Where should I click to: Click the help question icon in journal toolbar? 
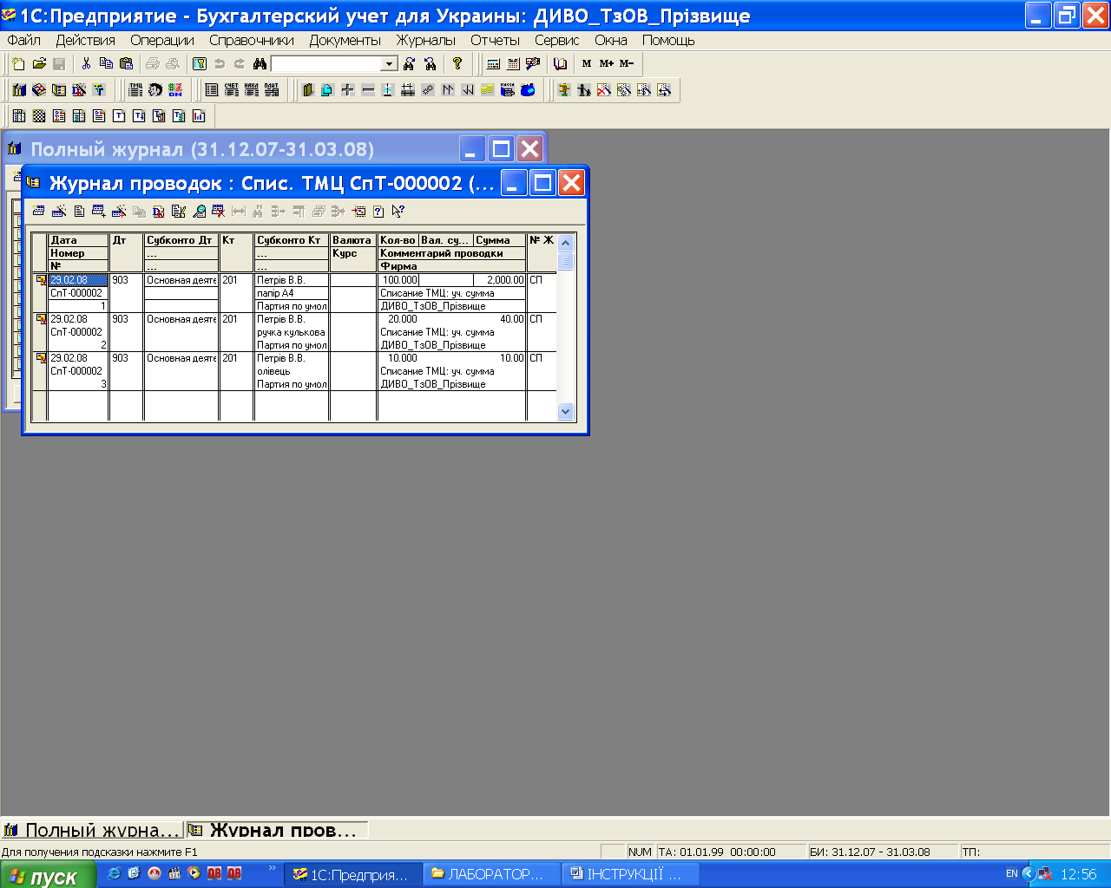point(378,211)
